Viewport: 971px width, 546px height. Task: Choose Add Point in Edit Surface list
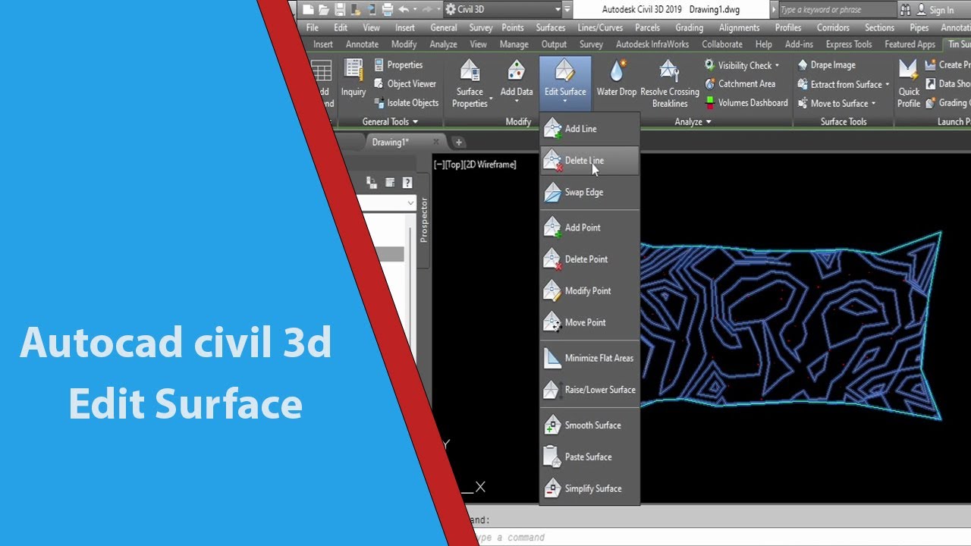click(x=589, y=227)
